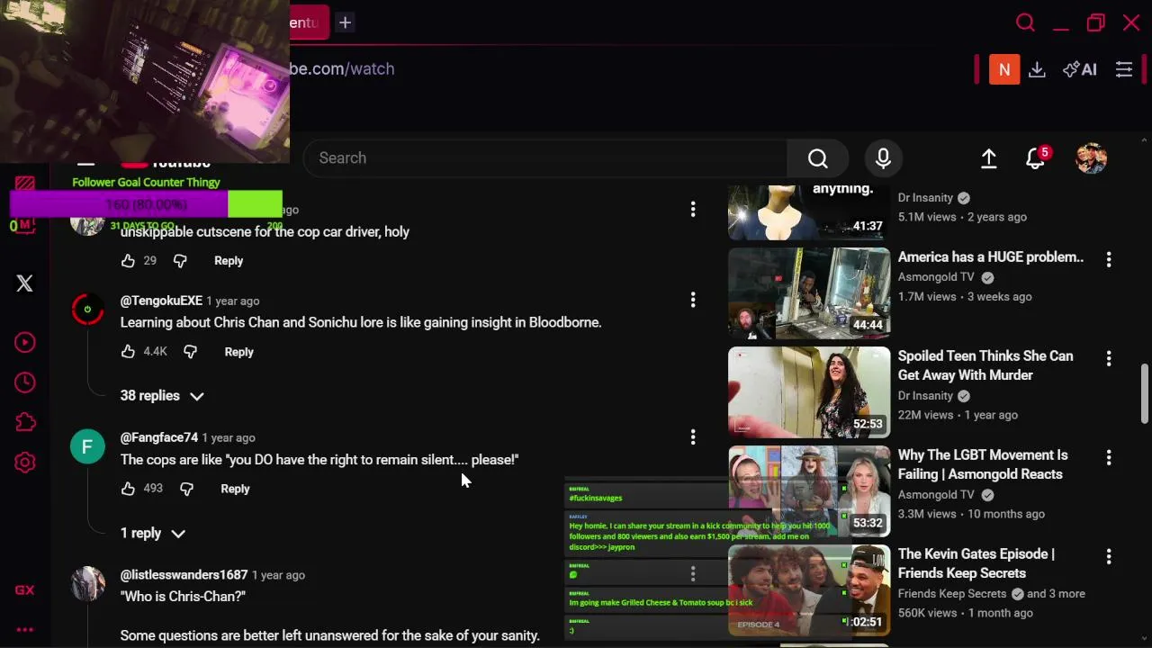The image size is (1152, 648).
Task: Open the sidebar three-dots more menu
Action: pyautogui.click(x=24, y=630)
